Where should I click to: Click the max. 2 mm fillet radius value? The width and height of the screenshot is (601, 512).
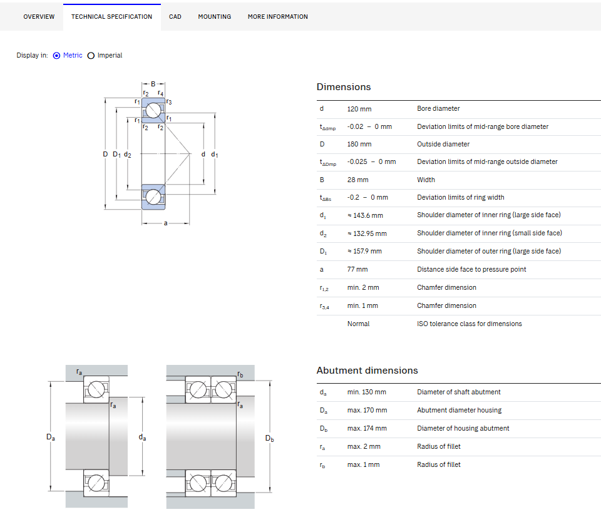point(364,447)
